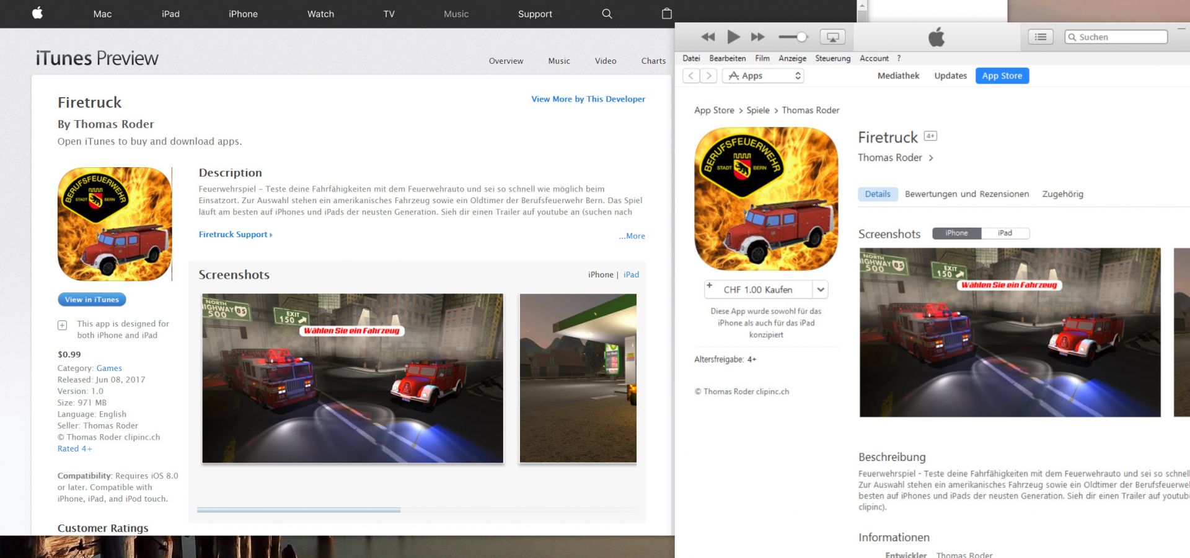
Task: Open the Bearbeiten menu
Action: point(727,58)
